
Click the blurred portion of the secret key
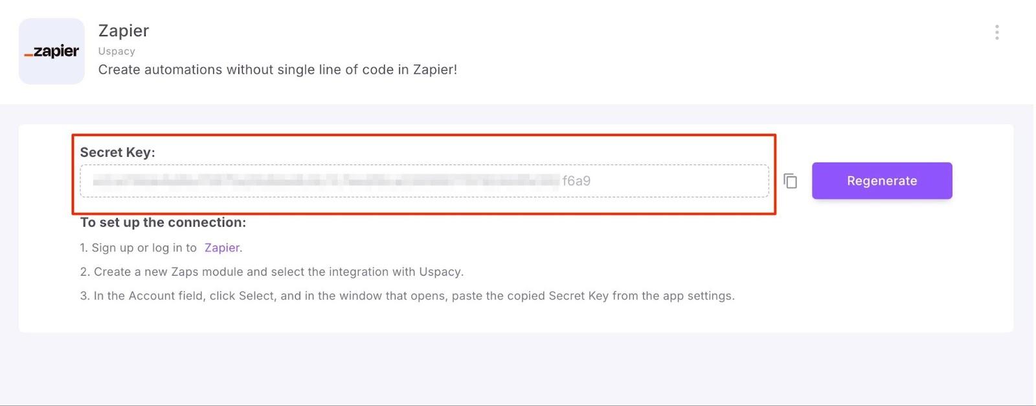coord(324,181)
